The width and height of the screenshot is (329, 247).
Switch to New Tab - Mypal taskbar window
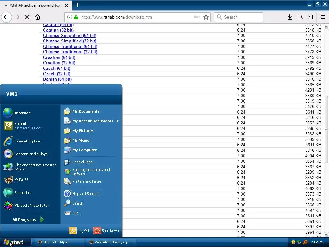coord(59,242)
